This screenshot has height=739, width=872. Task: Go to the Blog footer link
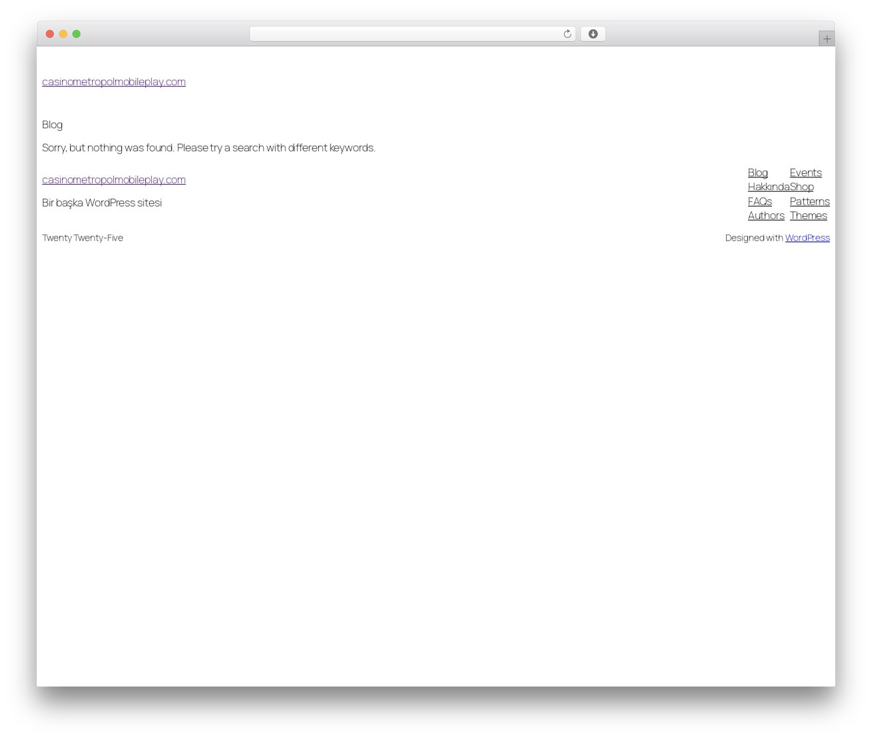[758, 172]
